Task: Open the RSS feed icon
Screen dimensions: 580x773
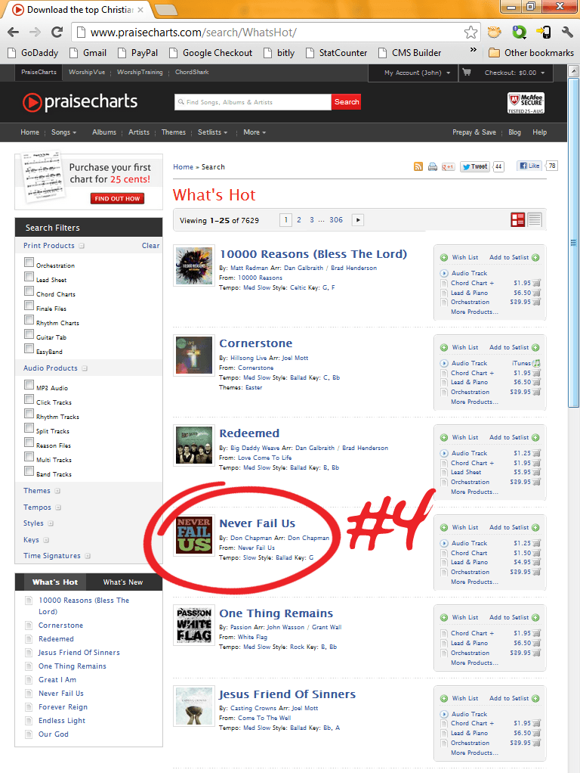Action: [x=418, y=166]
